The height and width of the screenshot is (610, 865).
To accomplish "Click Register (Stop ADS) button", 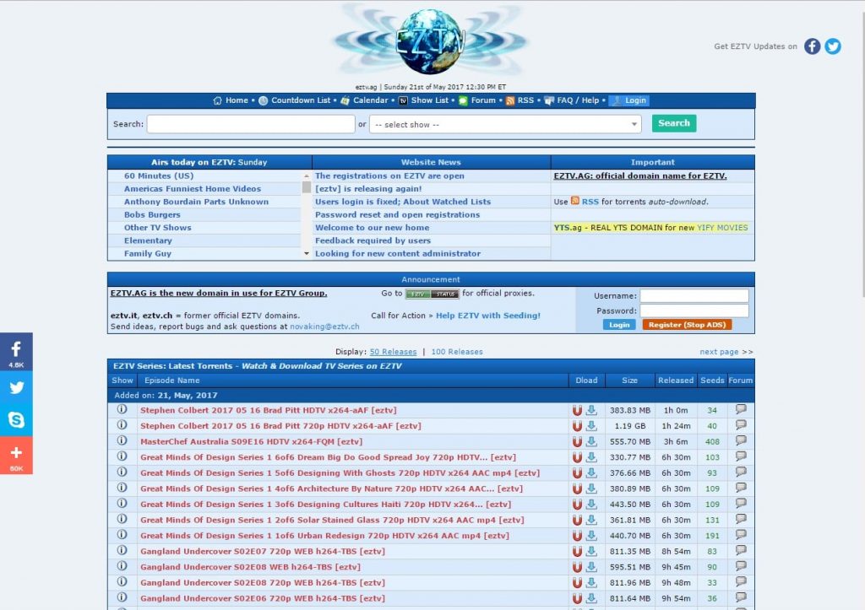I will 687,325.
